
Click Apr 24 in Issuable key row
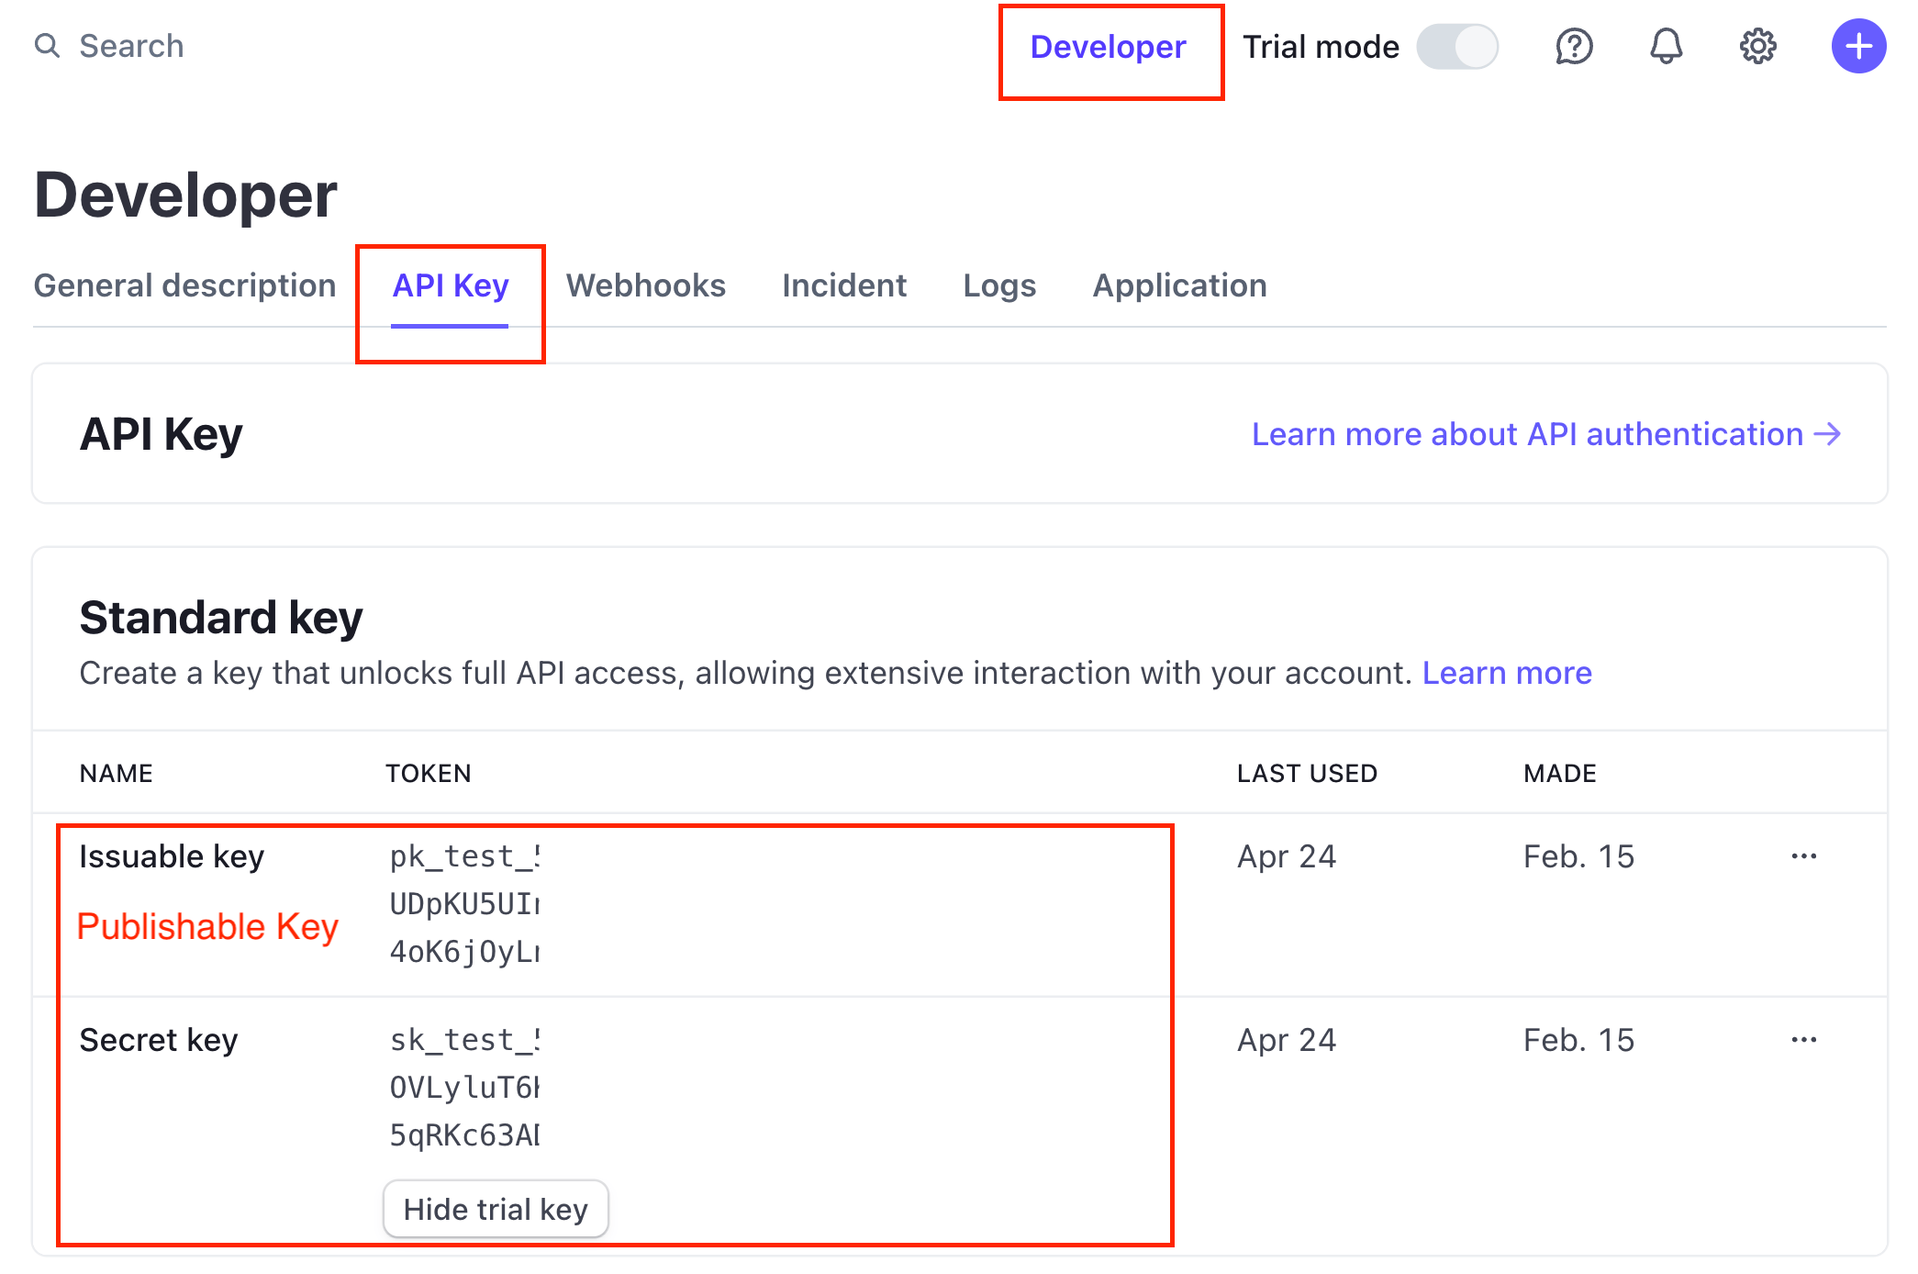[x=1287, y=856]
